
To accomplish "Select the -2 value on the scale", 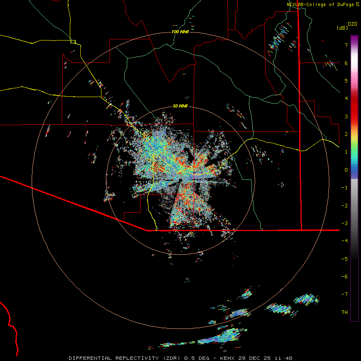I will pos(345,206).
